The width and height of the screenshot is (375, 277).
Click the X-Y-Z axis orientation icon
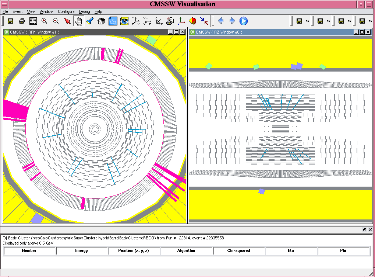point(147,21)
